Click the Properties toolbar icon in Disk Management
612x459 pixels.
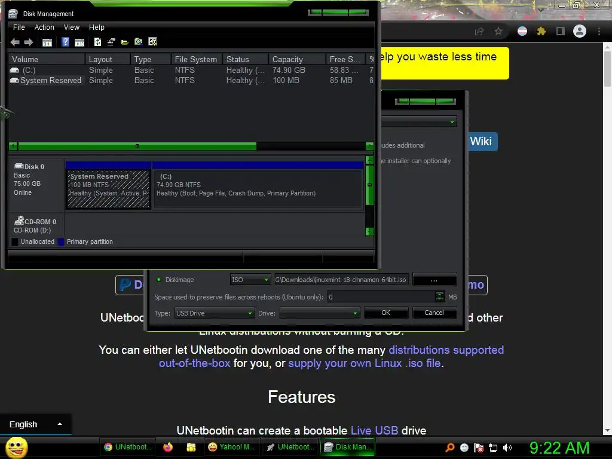pyautogui.click(x=111, y=42)
